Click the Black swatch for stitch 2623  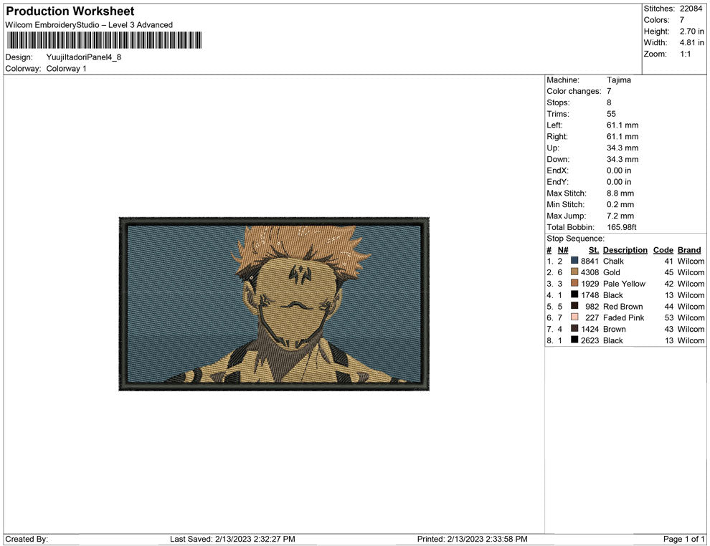(x=574, y=340)
